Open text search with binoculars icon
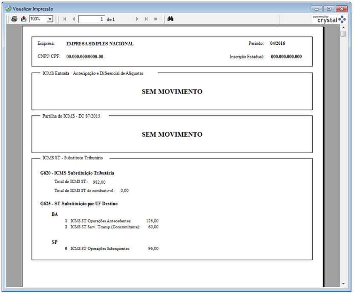The image size is (354, 294). 170,19
